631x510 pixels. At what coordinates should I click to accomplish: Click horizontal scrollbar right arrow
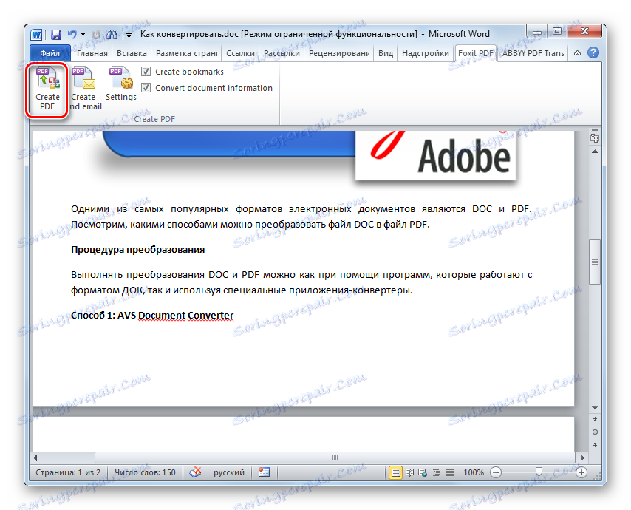tap(582, 458)
